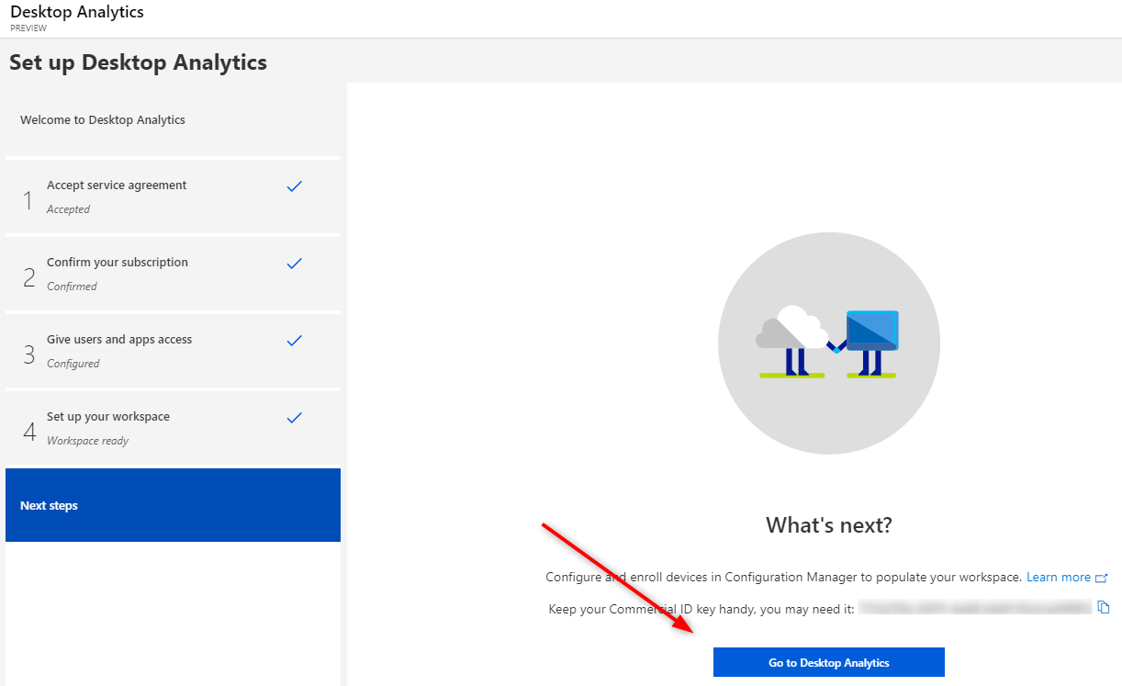The height and width of the screenshot is (686, 1122).
Task: Click the What's next? heading
Action: point(829,525)
